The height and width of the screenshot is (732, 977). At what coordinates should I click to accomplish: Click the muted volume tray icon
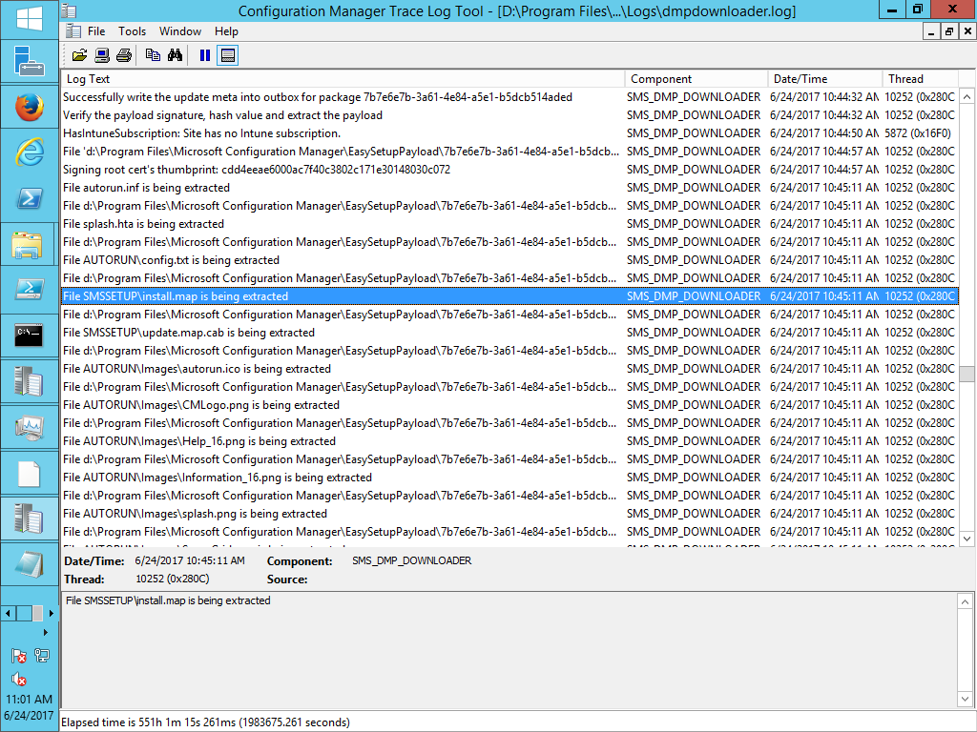point(19,679)
